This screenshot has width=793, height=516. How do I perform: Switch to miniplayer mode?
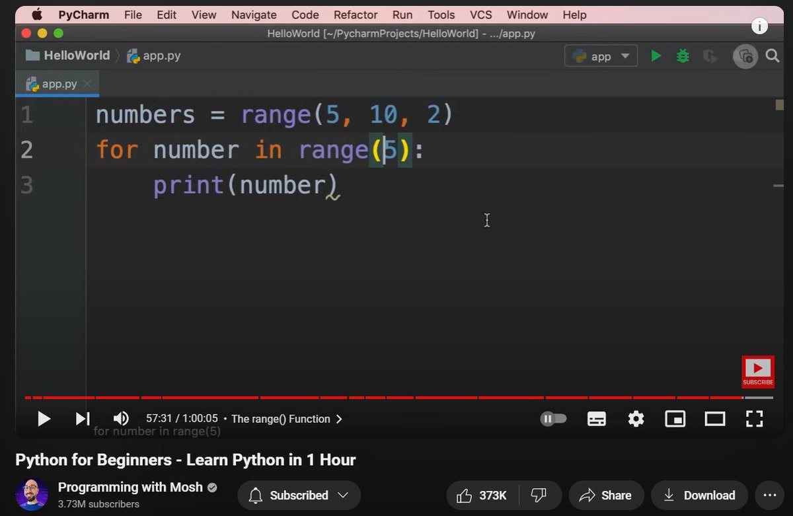675,419
